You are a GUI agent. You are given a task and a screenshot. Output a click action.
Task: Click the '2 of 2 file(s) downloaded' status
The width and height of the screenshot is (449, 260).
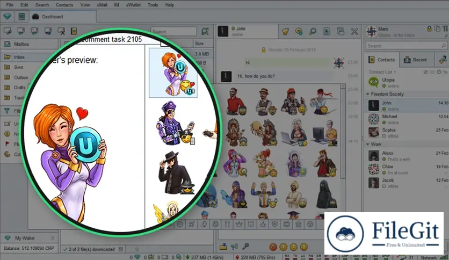(91, 249)
